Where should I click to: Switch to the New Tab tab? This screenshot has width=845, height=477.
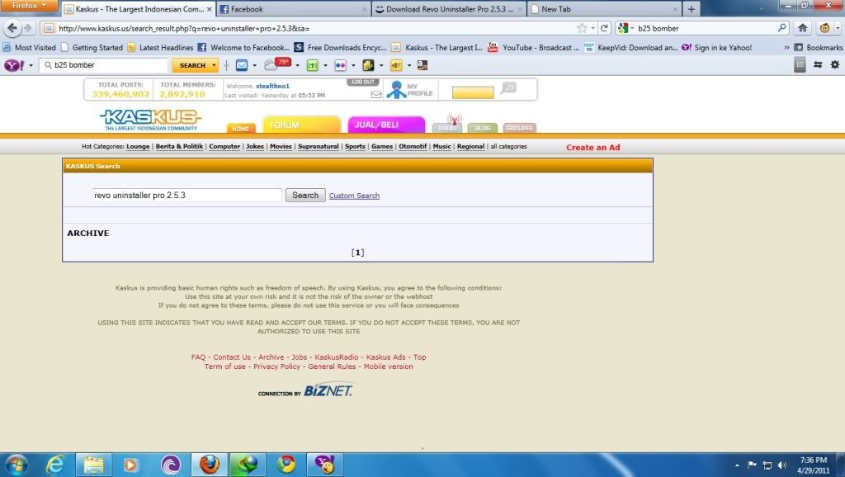pos(604,9)
